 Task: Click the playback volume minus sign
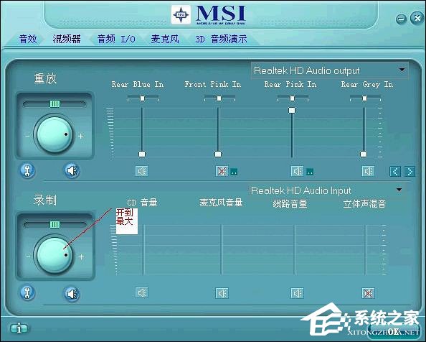click(28, 136)
